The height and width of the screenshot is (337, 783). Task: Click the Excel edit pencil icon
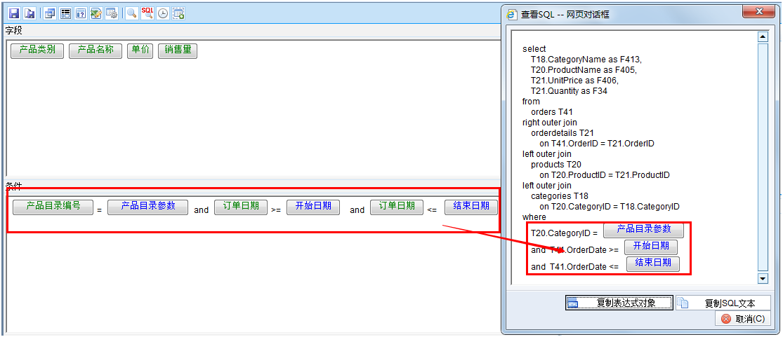tap(96, 13)
